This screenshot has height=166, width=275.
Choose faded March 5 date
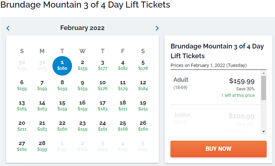pos(143,146)
